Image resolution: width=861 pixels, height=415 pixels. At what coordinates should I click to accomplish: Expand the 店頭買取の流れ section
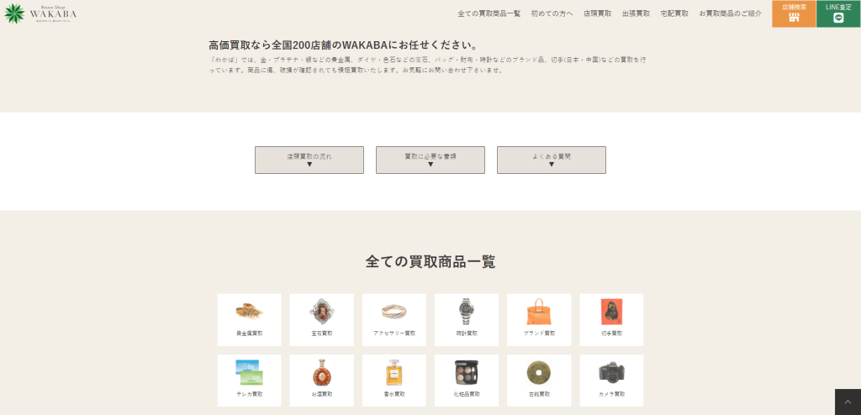309,160
